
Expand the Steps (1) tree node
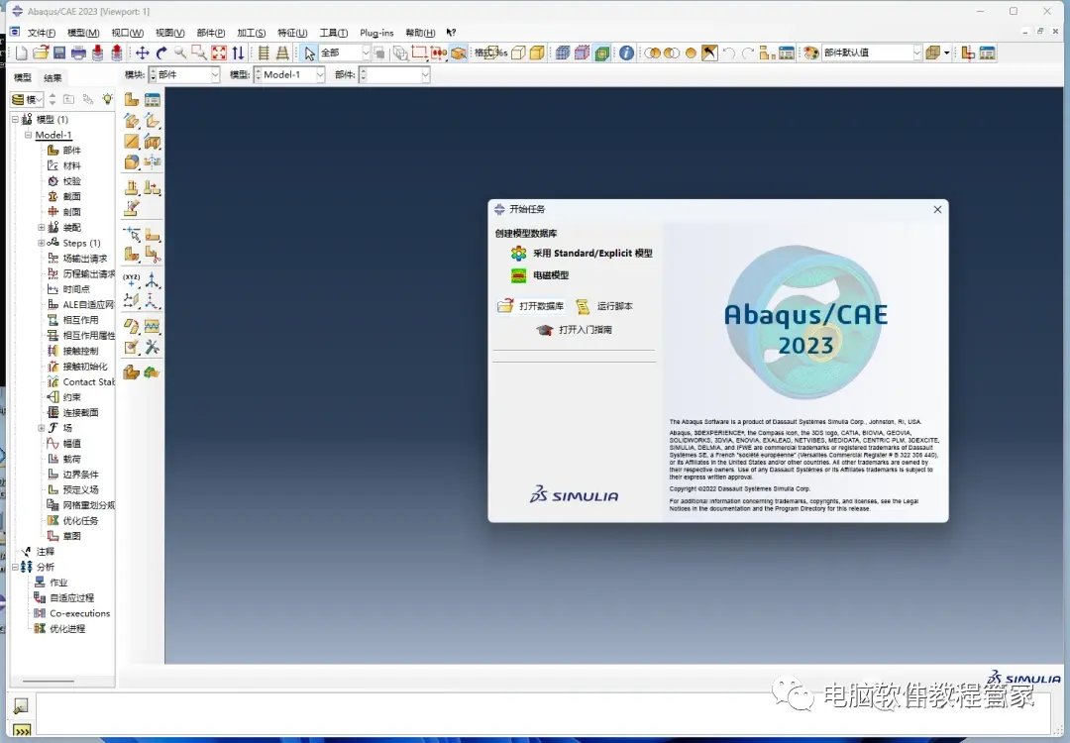[41, 243]
